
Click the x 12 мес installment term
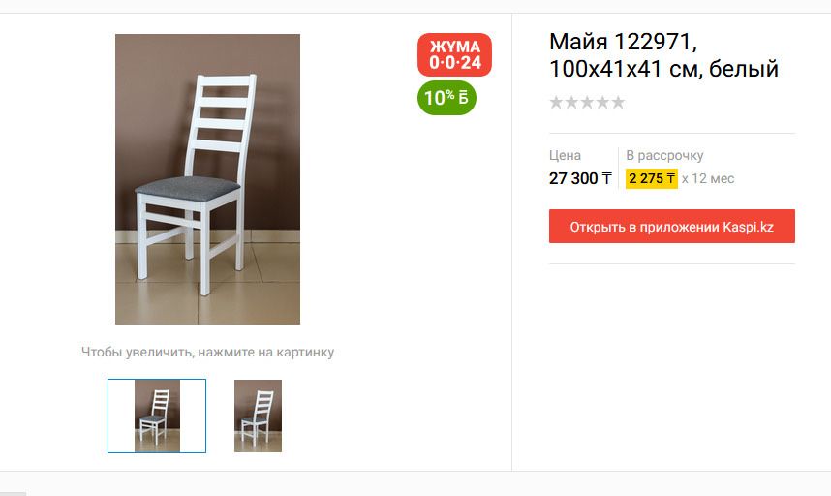[x=708, y=178]
